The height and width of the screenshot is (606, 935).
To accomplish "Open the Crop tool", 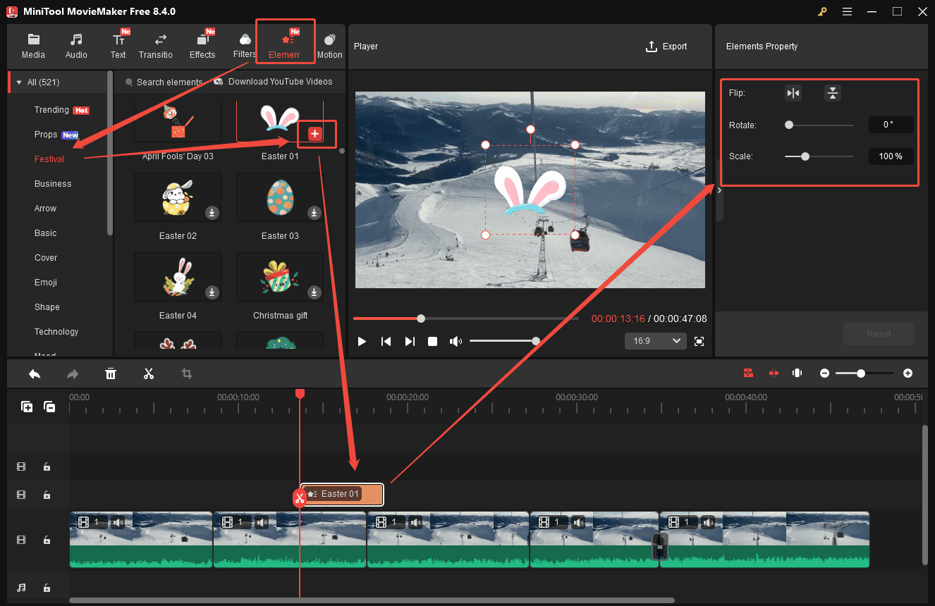I will (x=186, y=373).
